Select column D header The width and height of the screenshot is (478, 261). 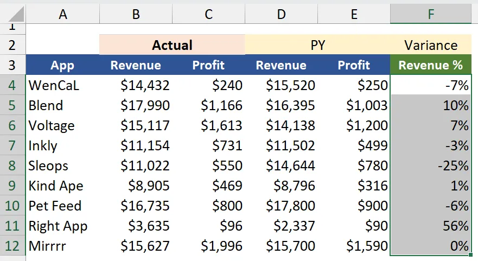pyautogui.click(x=282, y=14)
